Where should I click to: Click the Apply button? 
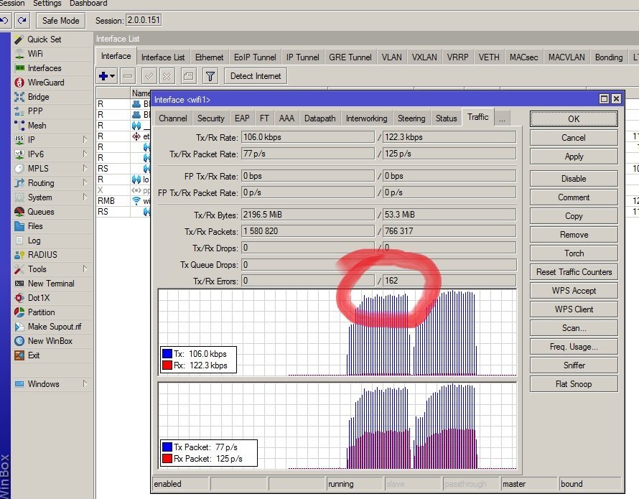click(x=574, y=157)
